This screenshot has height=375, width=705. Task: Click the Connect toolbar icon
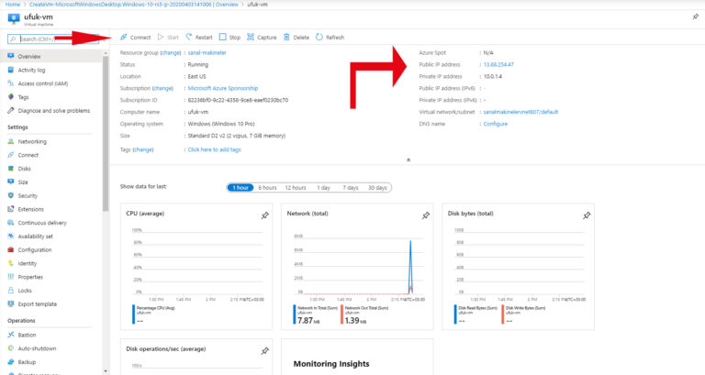pos(124,38)
